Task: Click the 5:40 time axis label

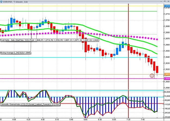Action: click(71, 119)
